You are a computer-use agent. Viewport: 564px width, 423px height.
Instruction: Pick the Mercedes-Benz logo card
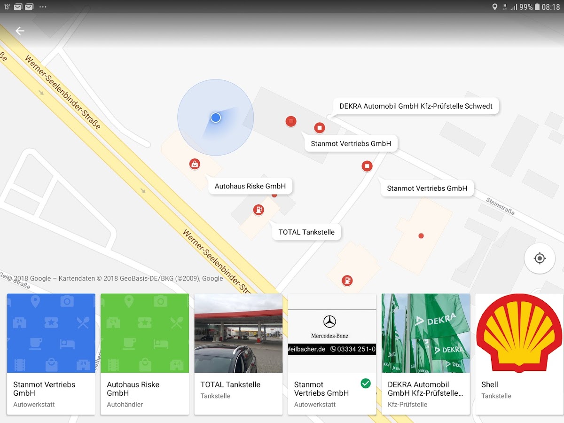(332, 333)
